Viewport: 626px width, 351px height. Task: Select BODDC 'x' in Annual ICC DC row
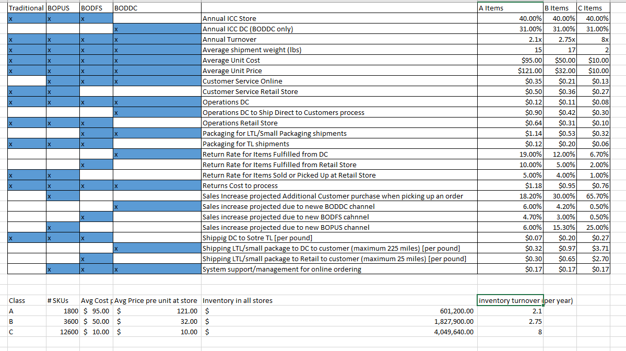[157, 29]
